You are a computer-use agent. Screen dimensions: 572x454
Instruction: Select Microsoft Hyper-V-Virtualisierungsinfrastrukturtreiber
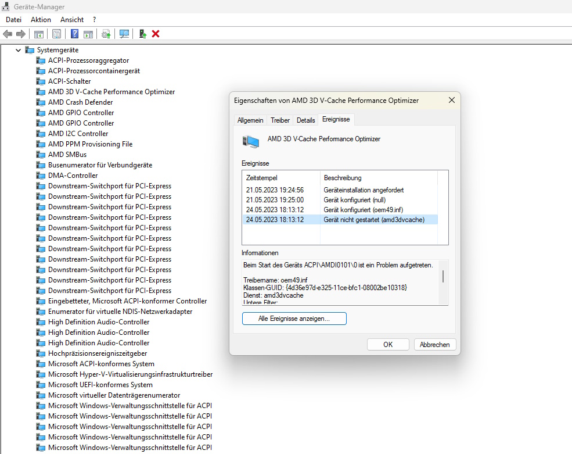tap(131, 374)
